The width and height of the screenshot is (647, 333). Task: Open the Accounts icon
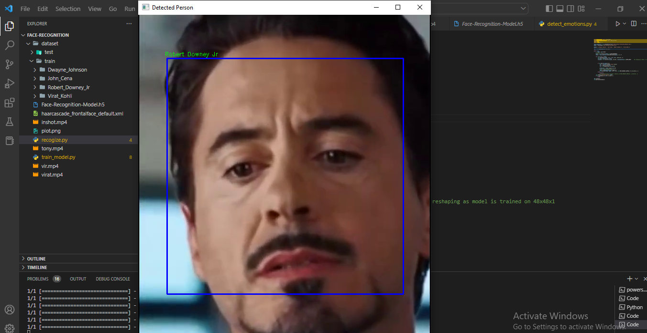pyautogui.click(x=10, y=310)
